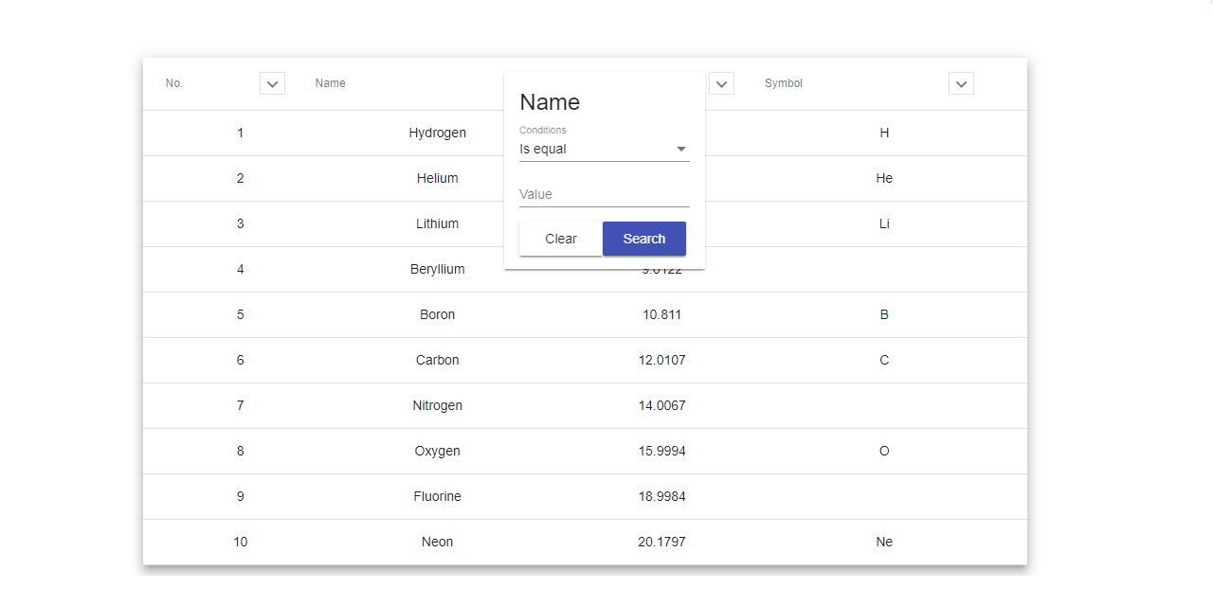The image size is (1213, 606).
Task: Click row number 10 cell
Action: point(240,542)
